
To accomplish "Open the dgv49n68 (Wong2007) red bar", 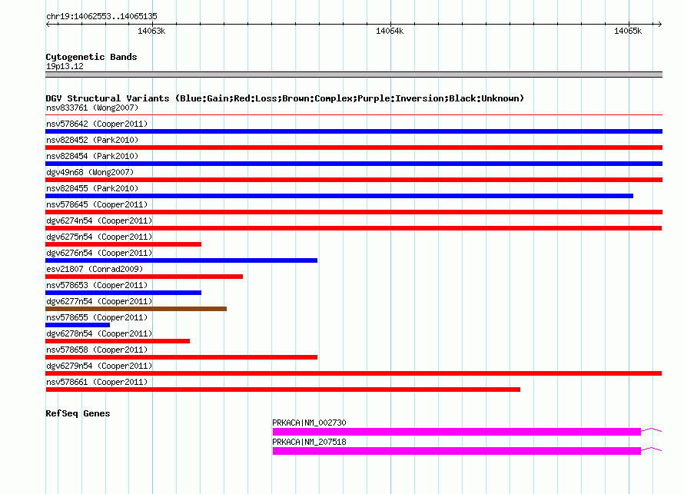I will [354, 180].
